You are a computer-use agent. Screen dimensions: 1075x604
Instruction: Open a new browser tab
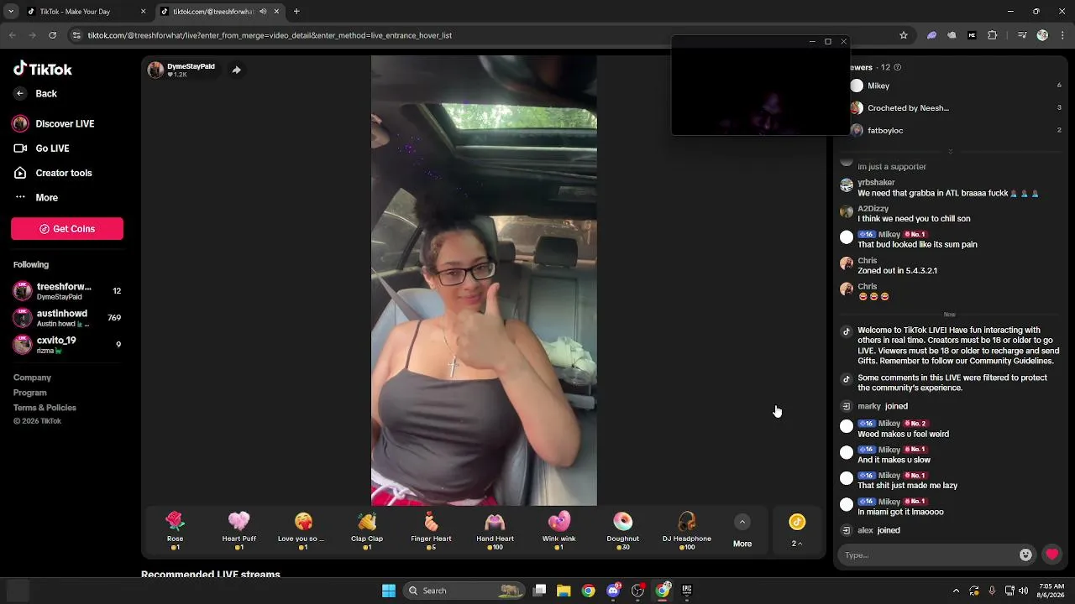[296, 12]
